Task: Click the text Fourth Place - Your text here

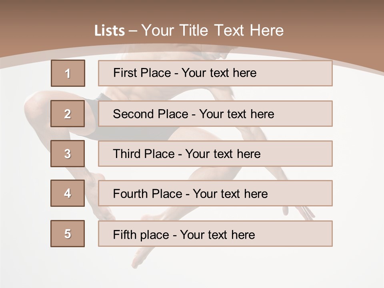Action: point(190,194)
